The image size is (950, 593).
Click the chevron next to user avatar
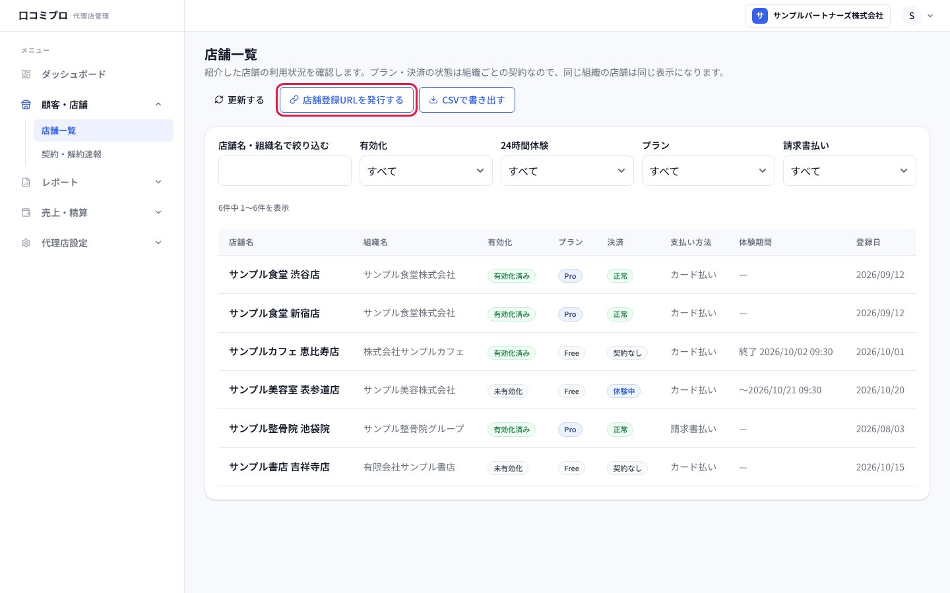930,16
